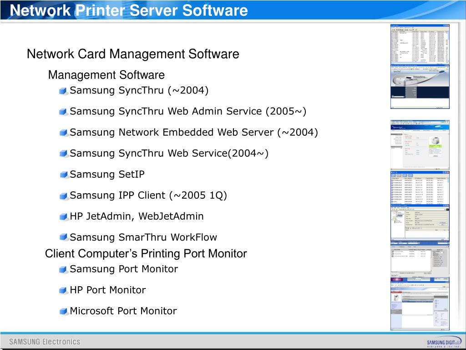This screenshot has width=466, height=350.
Task: Select the Client Computer's Printing Port Monitor heading
Action: [x=146, y=253]
